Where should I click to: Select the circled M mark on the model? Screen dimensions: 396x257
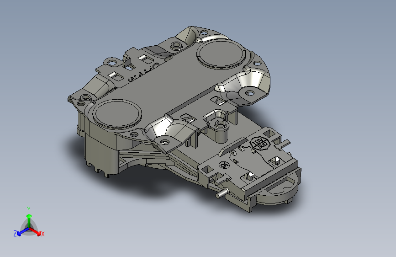pos(224,165)
